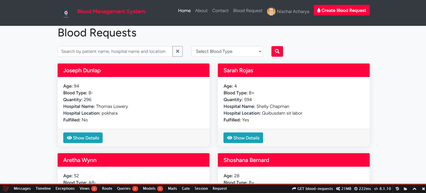The width and height of the screenshot is (426, 193).
Task: Open the Models debugbar tab
Action: 153,189
